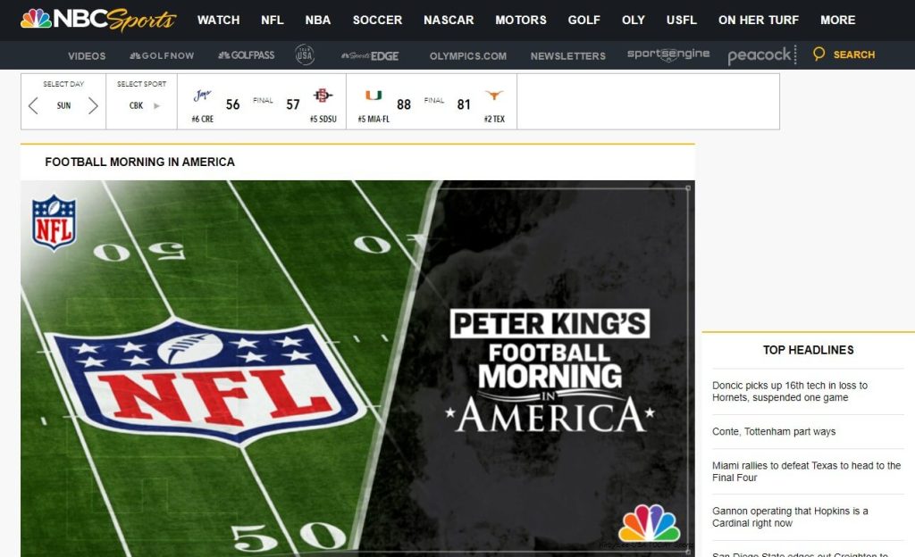Open the Team USA logo link
Screen dimensions: 915x557
305,54
